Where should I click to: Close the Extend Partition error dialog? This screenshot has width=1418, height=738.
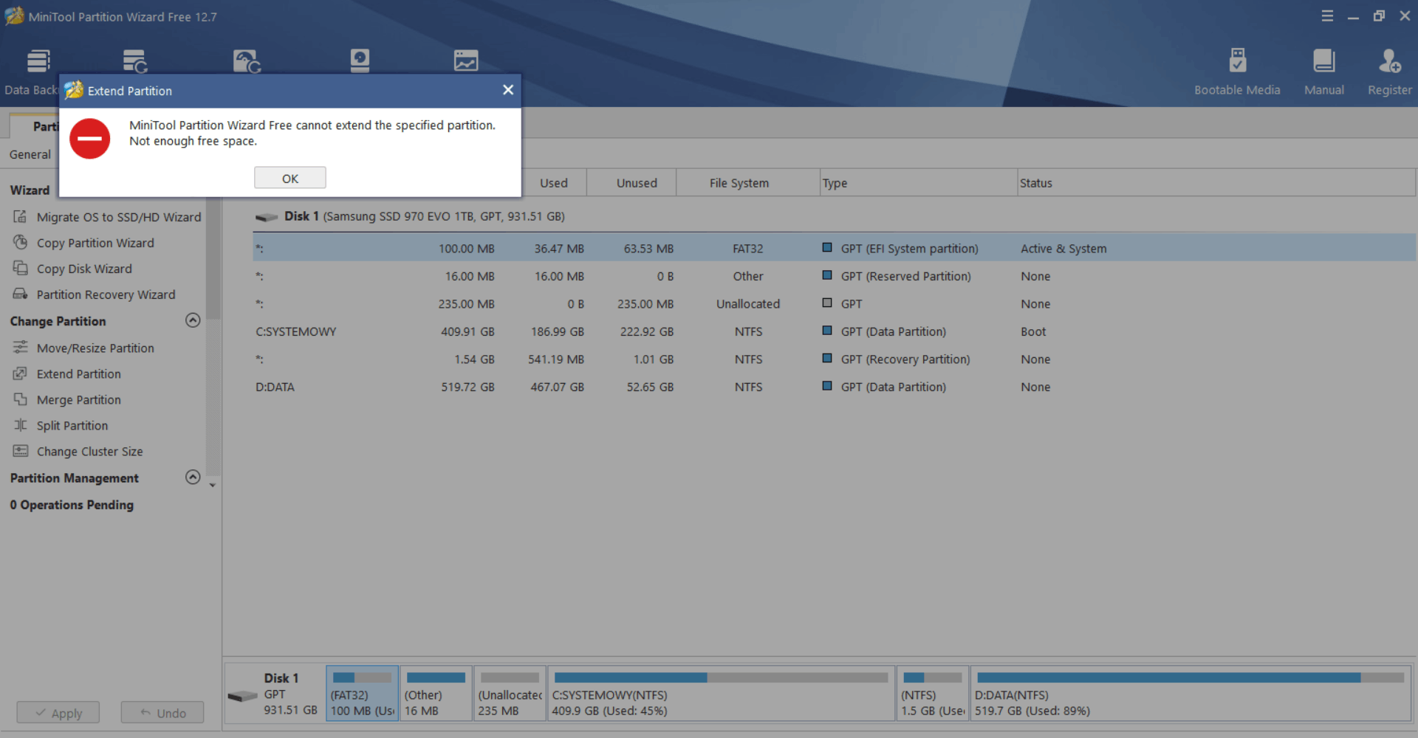(x=508, y=90)
